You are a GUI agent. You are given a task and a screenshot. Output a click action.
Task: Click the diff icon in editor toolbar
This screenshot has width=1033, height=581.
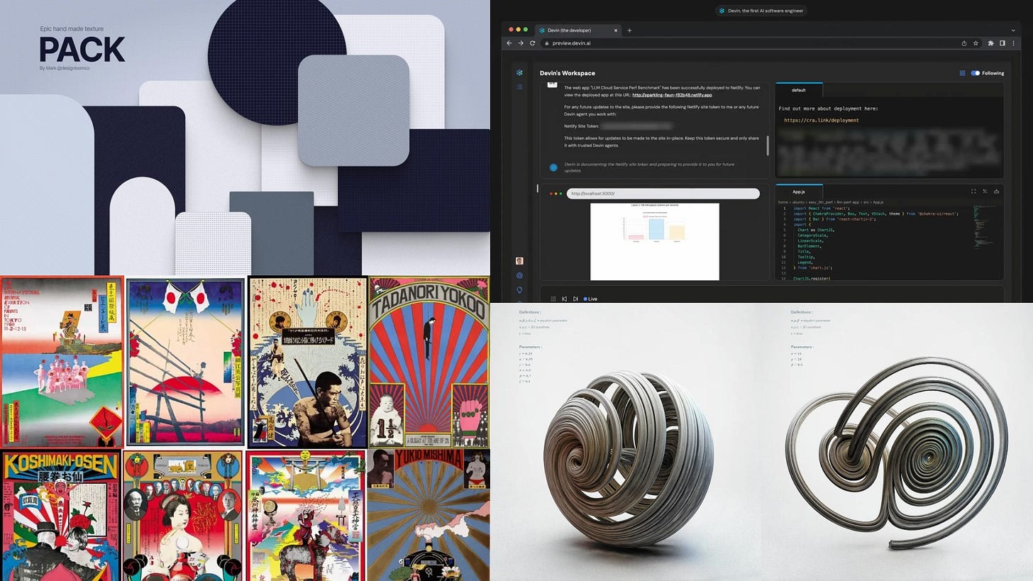[985, 192]
